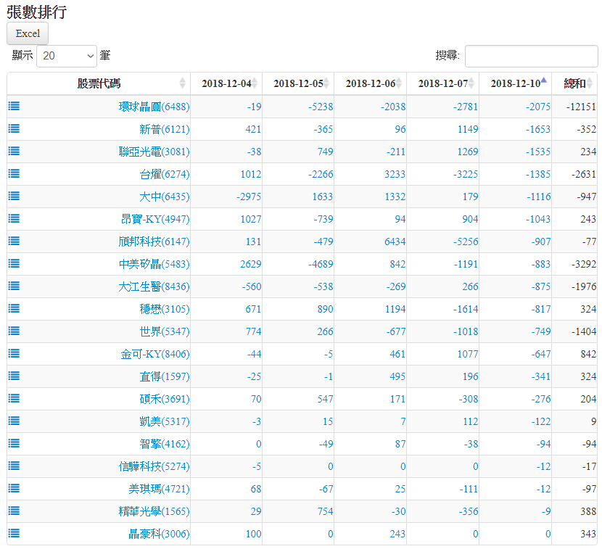Sort by the 總和 column header
602x549 pixels.
(x=574, y=83)
